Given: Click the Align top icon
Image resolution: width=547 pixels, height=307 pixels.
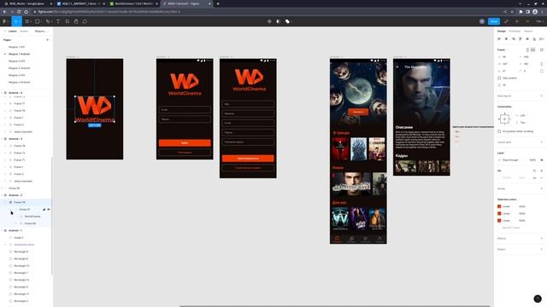Looking at the screenshot, I should coord(521,39).
